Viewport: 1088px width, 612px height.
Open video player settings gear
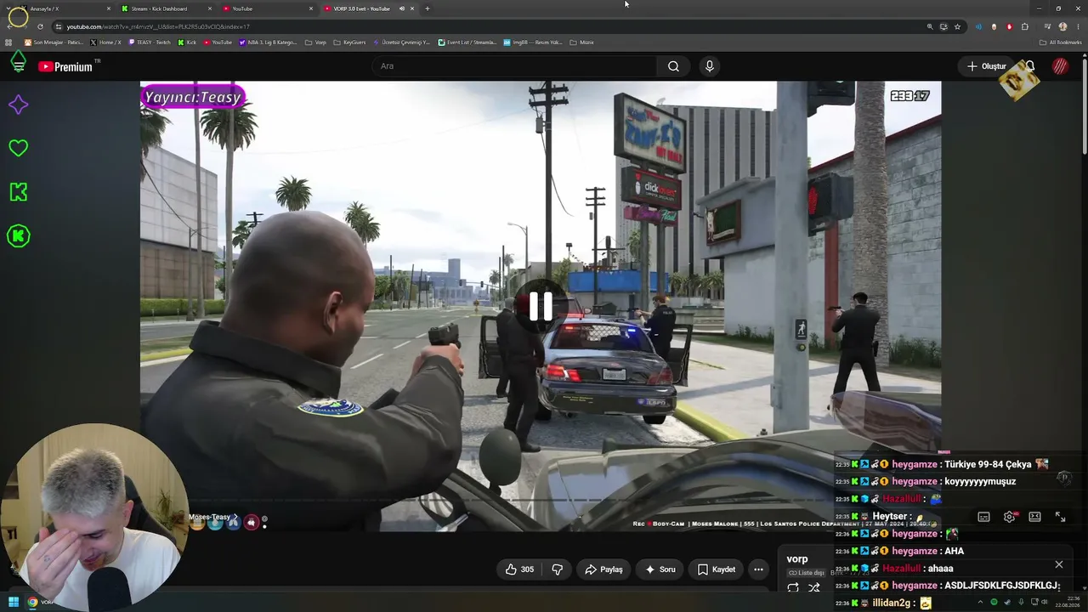tap(1009, 517)
